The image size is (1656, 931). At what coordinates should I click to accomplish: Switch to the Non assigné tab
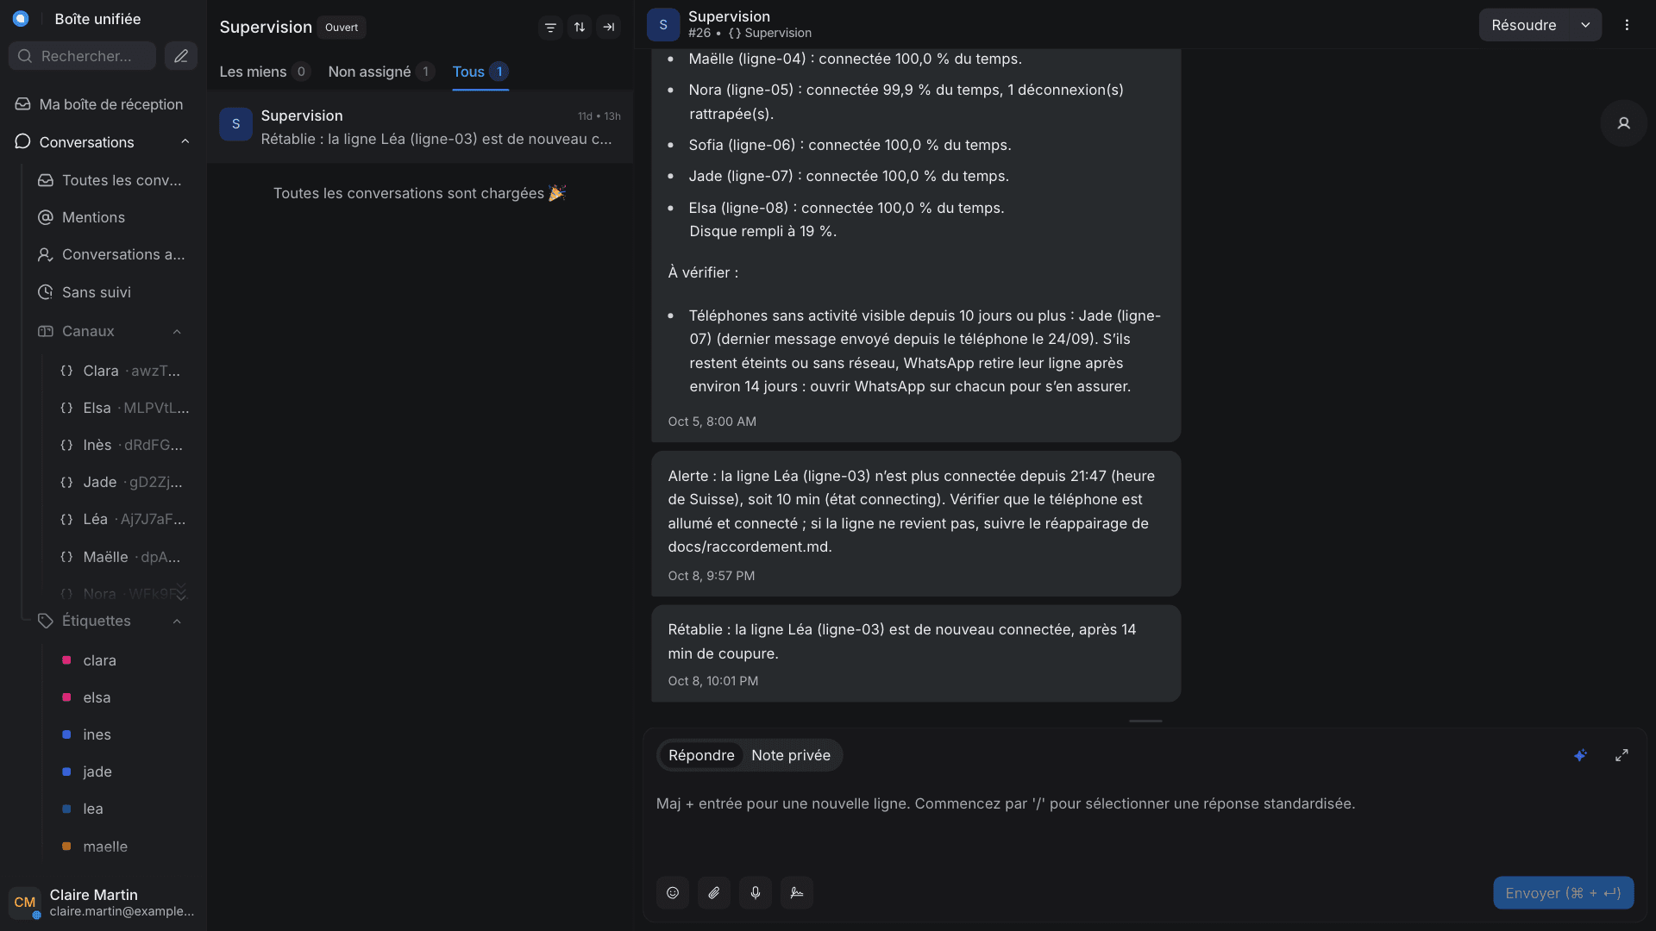click(380, 72)
